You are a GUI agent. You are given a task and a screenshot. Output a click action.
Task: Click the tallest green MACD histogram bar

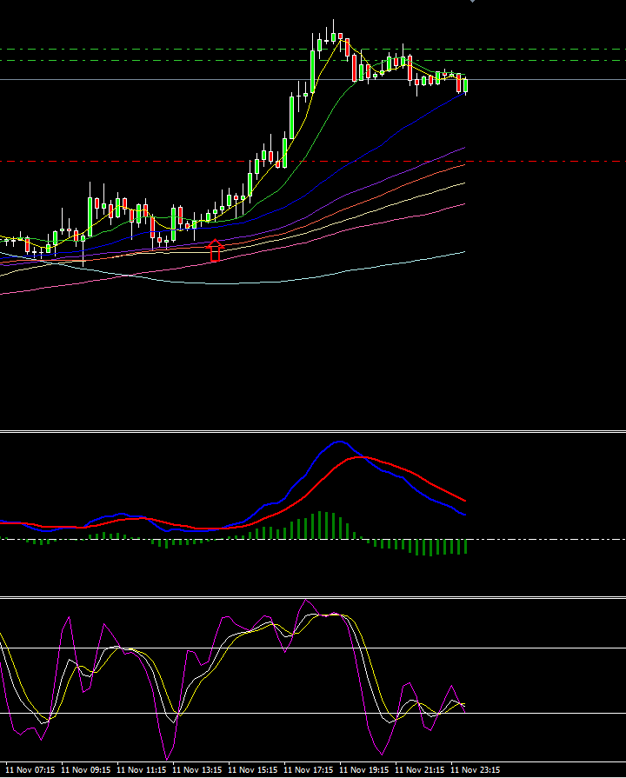(322, 525)
